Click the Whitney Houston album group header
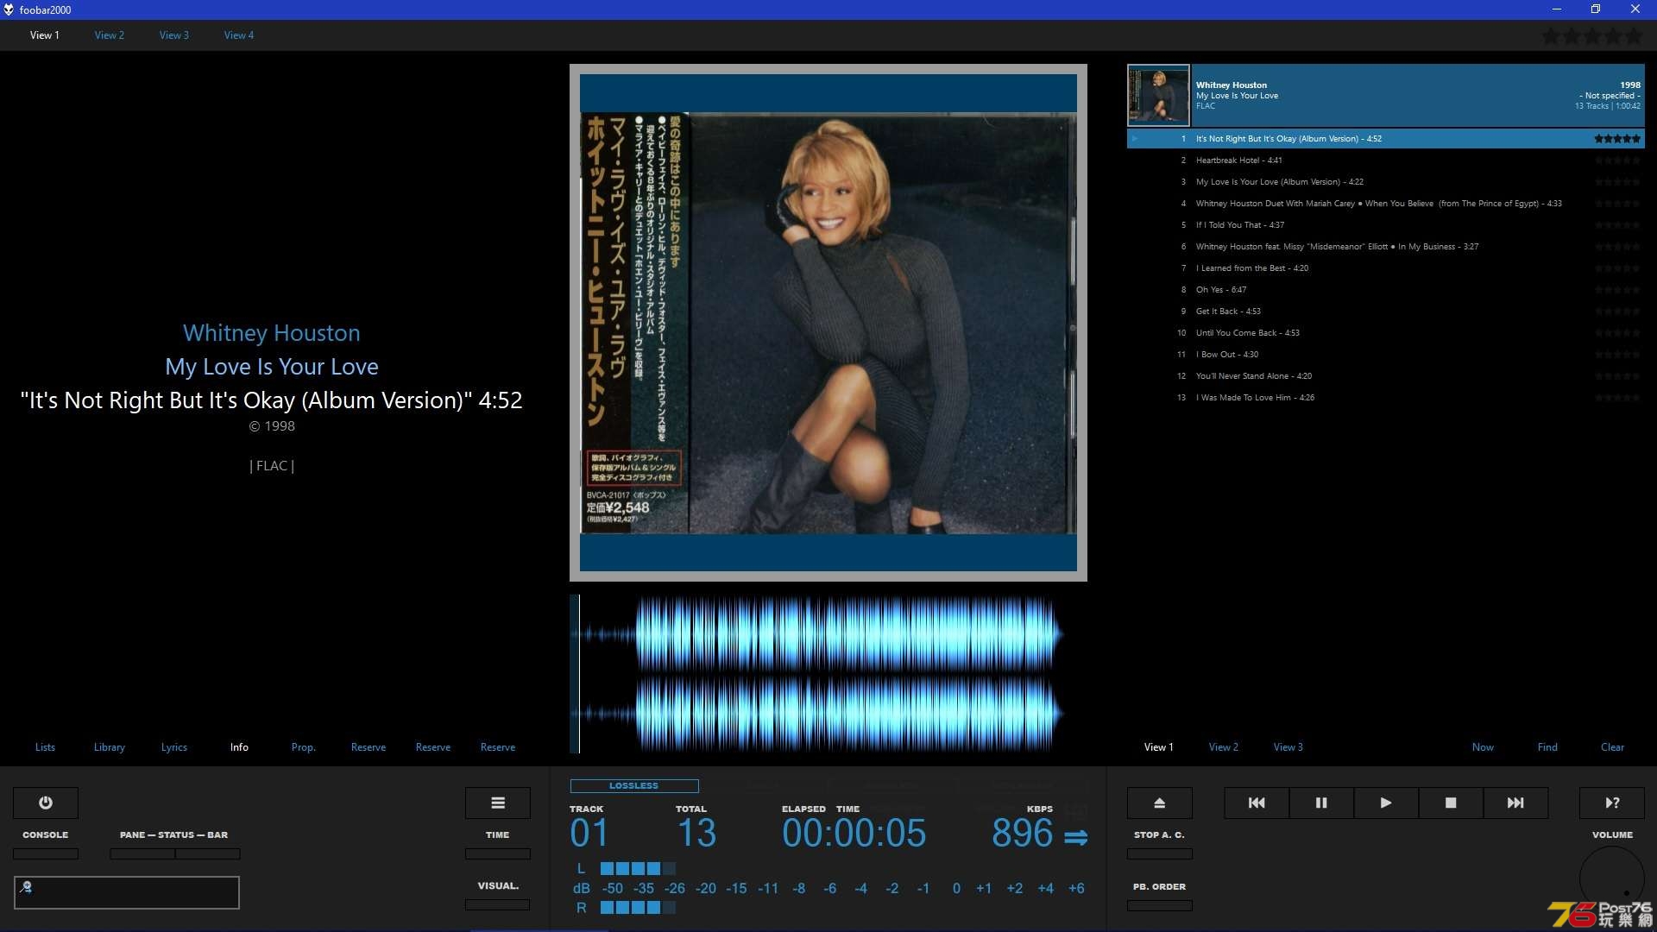 tap(1386, 96)
